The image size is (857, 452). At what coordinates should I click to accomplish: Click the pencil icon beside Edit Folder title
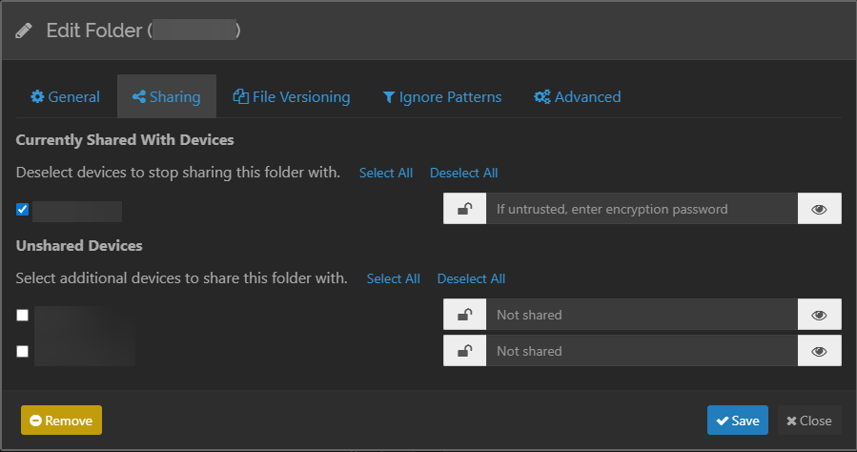click(x=25, y=31)
